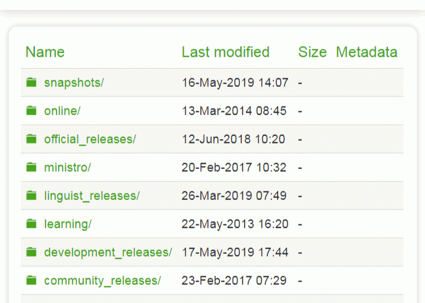Open the learning/ directory link
The width and height of the screenshot is (425, 303).
[x=67, y=224]
